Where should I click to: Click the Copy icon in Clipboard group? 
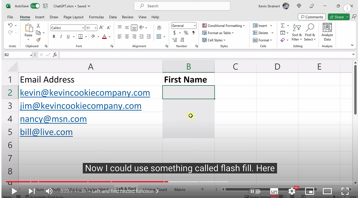tap(38, 33)
